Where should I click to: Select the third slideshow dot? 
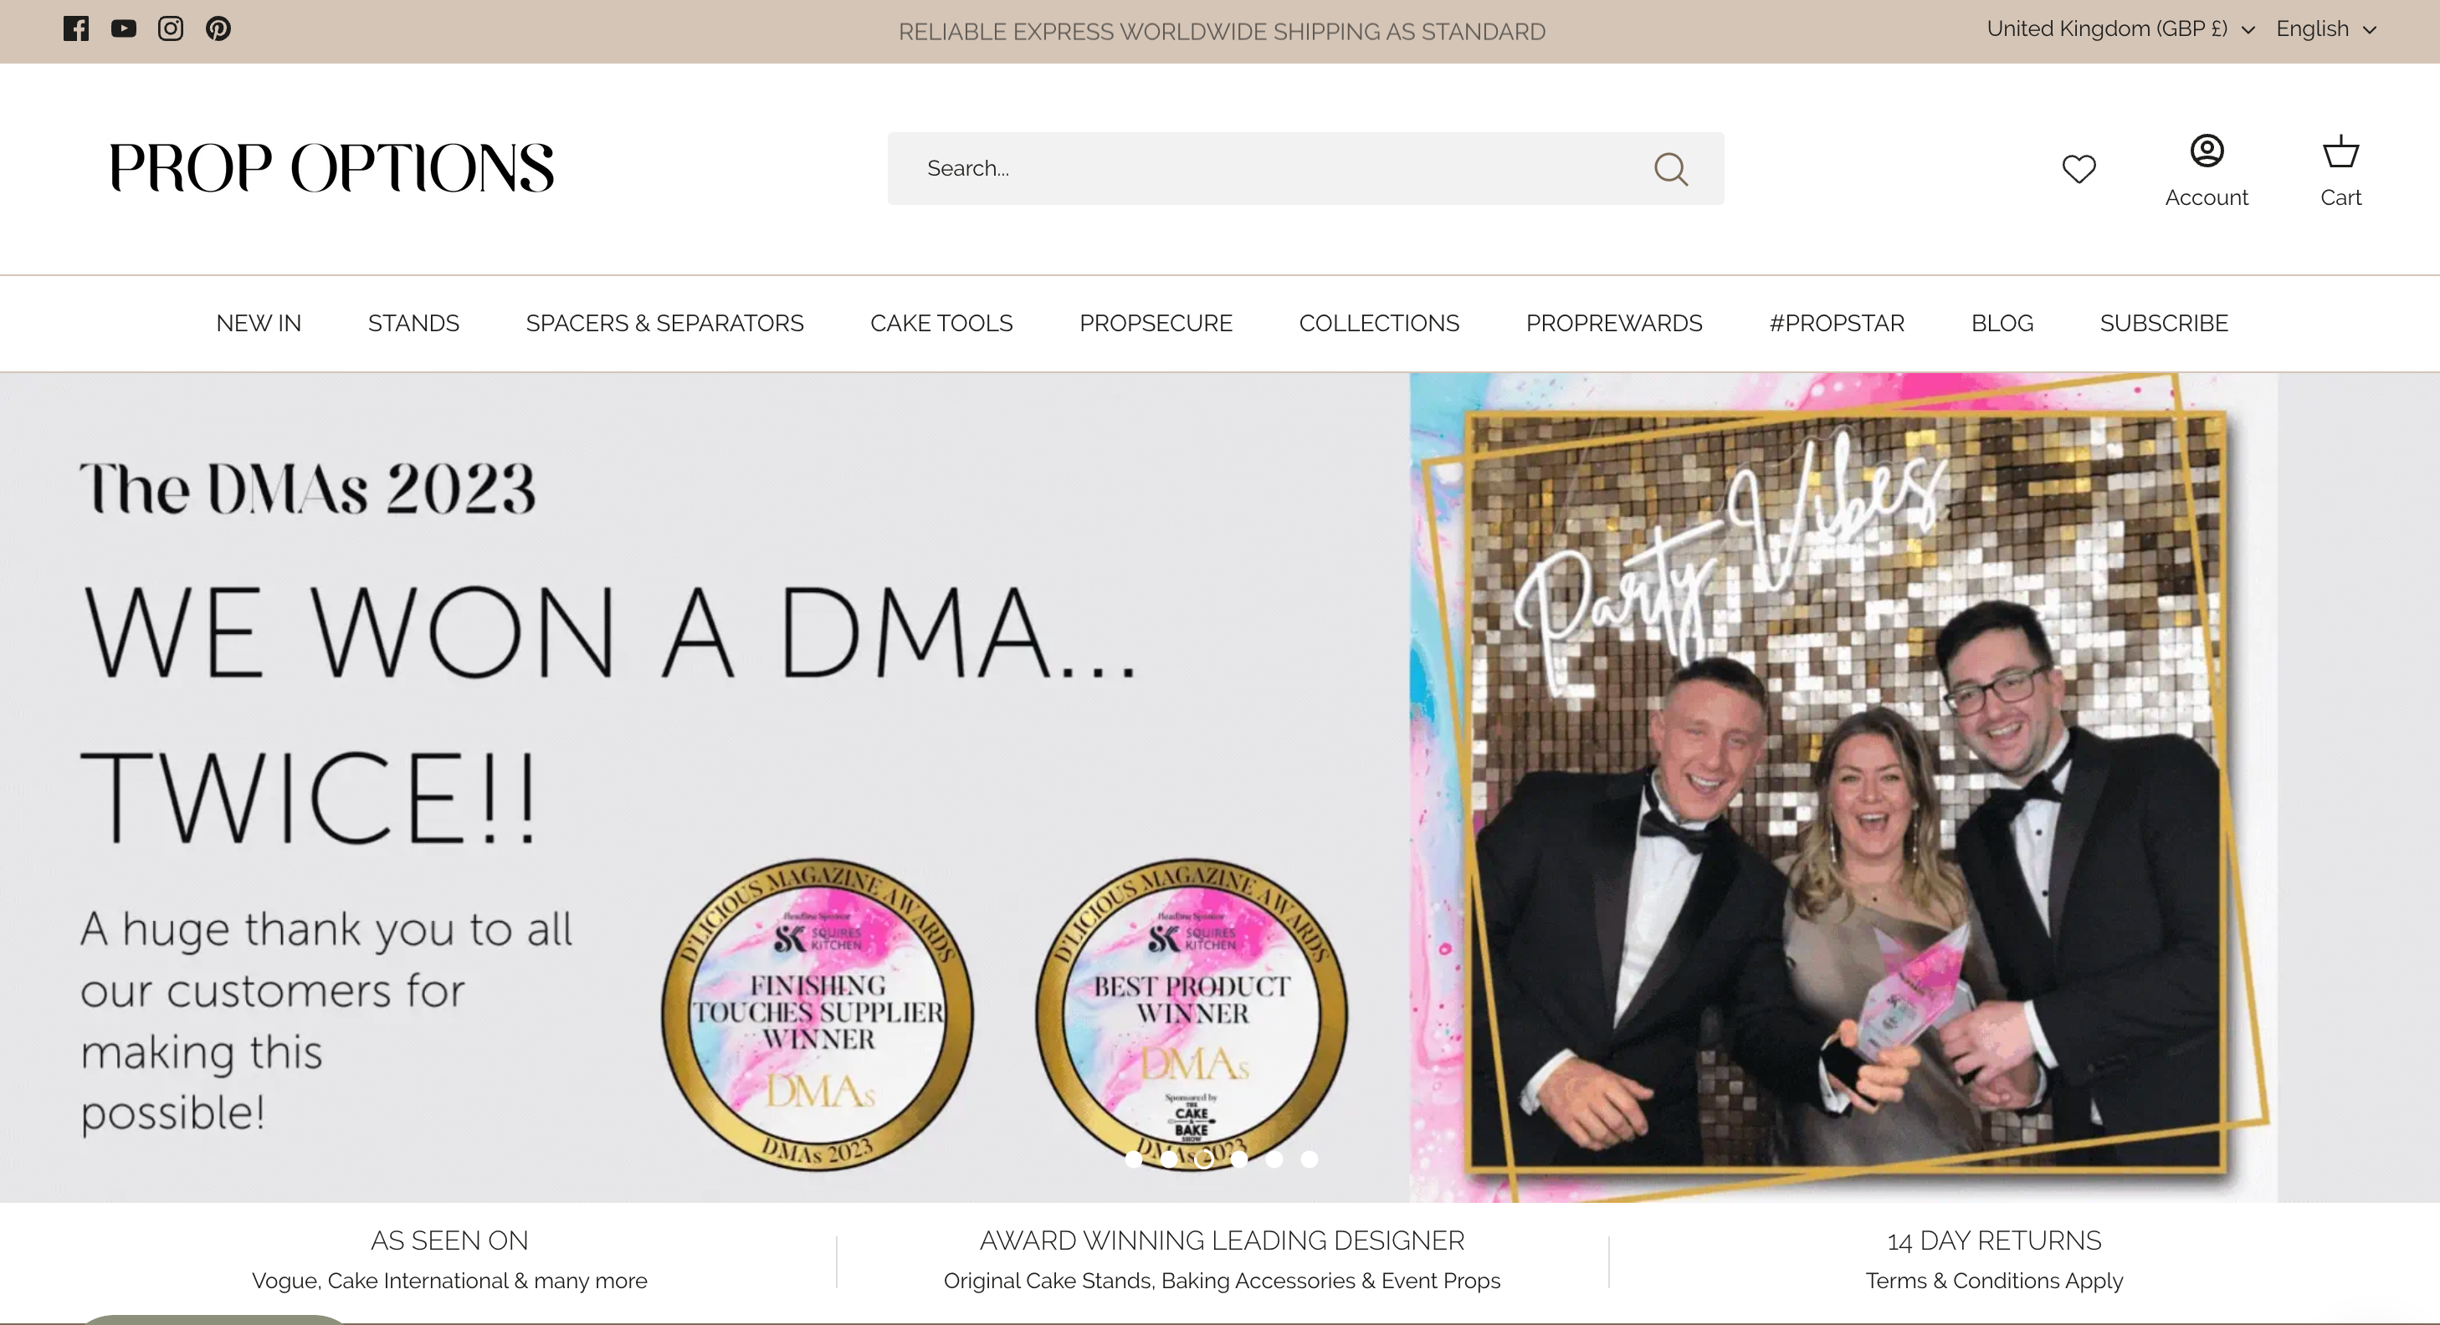pos(1204,1159)
